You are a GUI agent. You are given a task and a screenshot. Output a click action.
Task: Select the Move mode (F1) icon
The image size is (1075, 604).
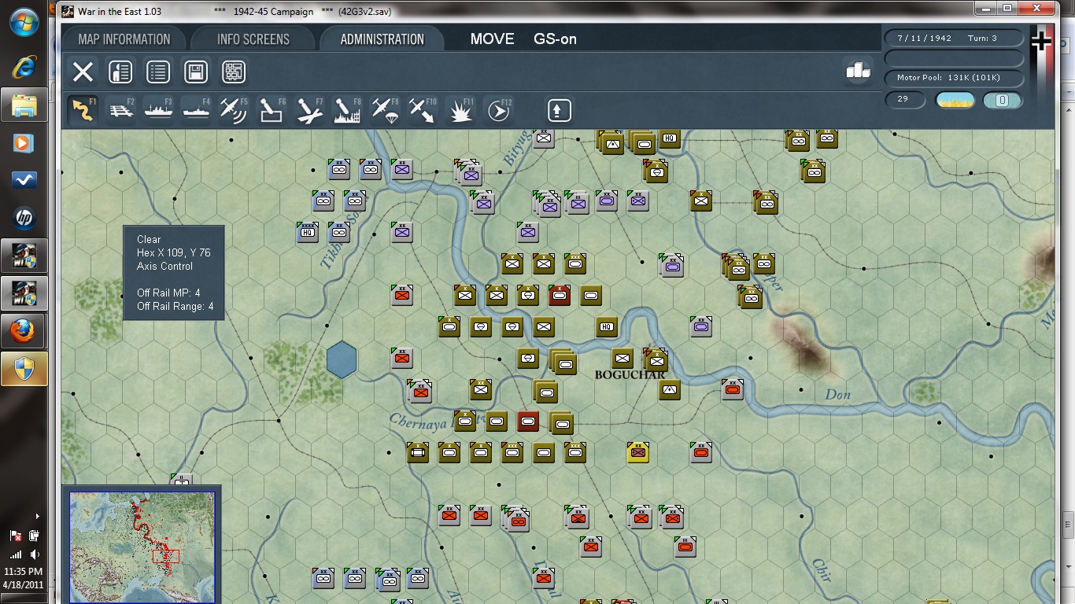pos(83,110)
